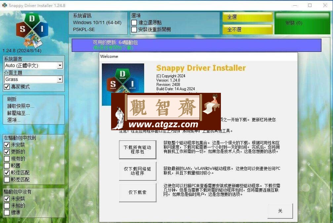
Task: Click the SDI logo in the sidebar
Action: tap(32, 30)
